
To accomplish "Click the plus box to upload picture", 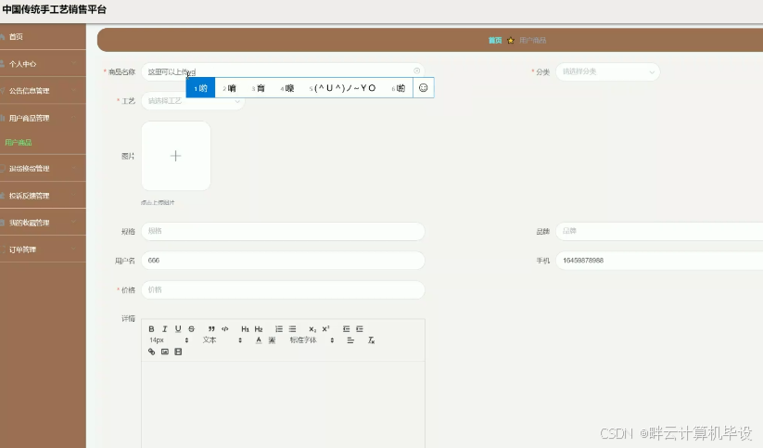I will click(175, 156).
